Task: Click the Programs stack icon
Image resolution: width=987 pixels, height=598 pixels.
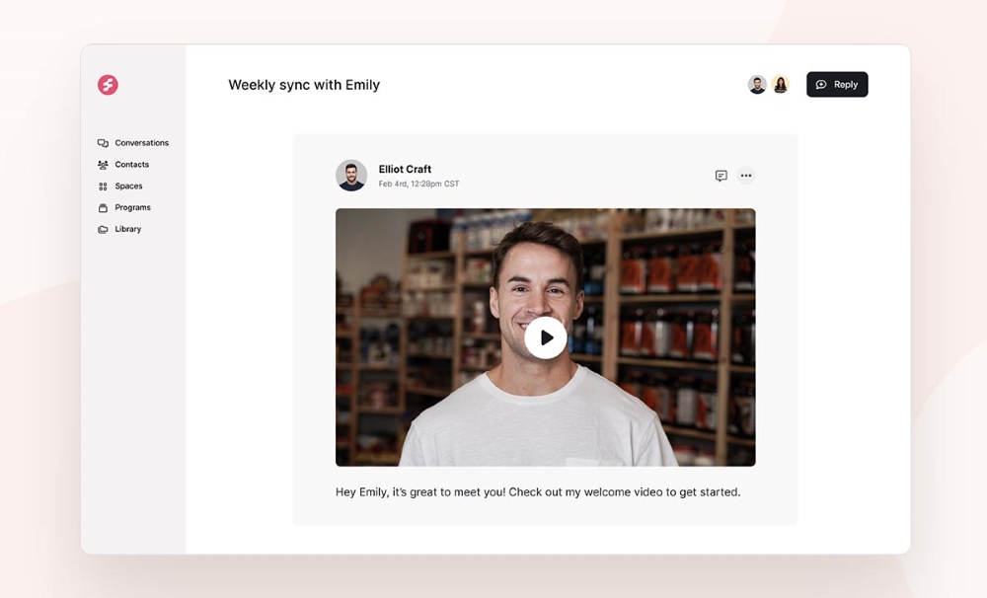Action: click(x=103, y=208)
